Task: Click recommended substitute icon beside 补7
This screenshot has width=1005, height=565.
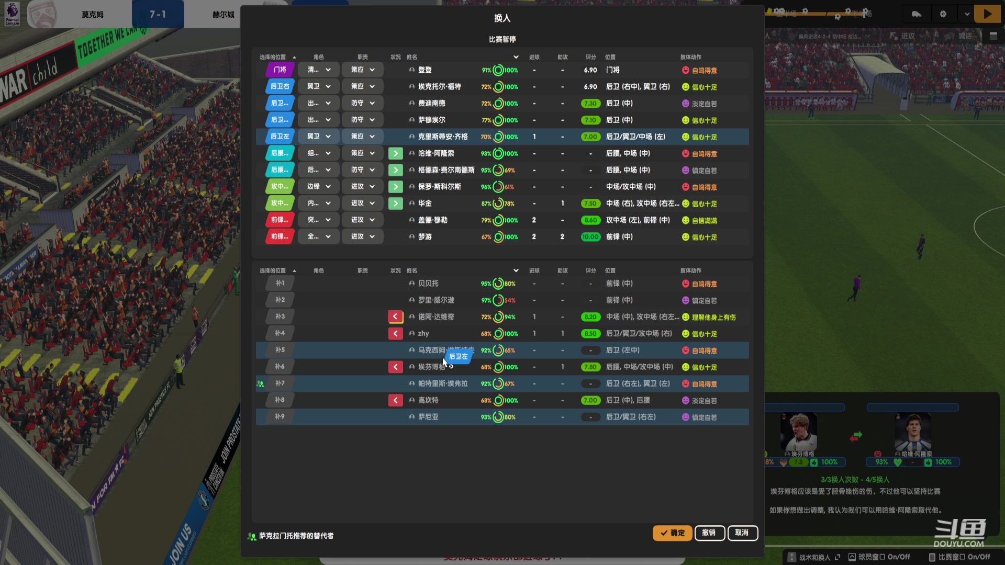Action: tap(260, 383)
